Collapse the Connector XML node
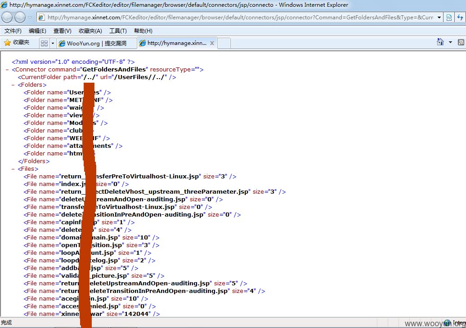 pos(7,70)
